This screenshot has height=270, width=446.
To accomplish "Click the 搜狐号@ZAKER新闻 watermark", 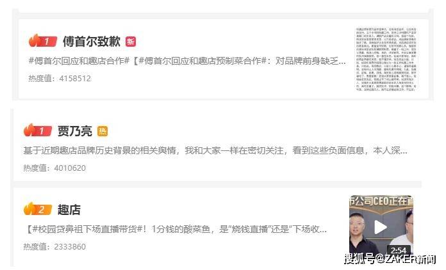I will (390, 259).
